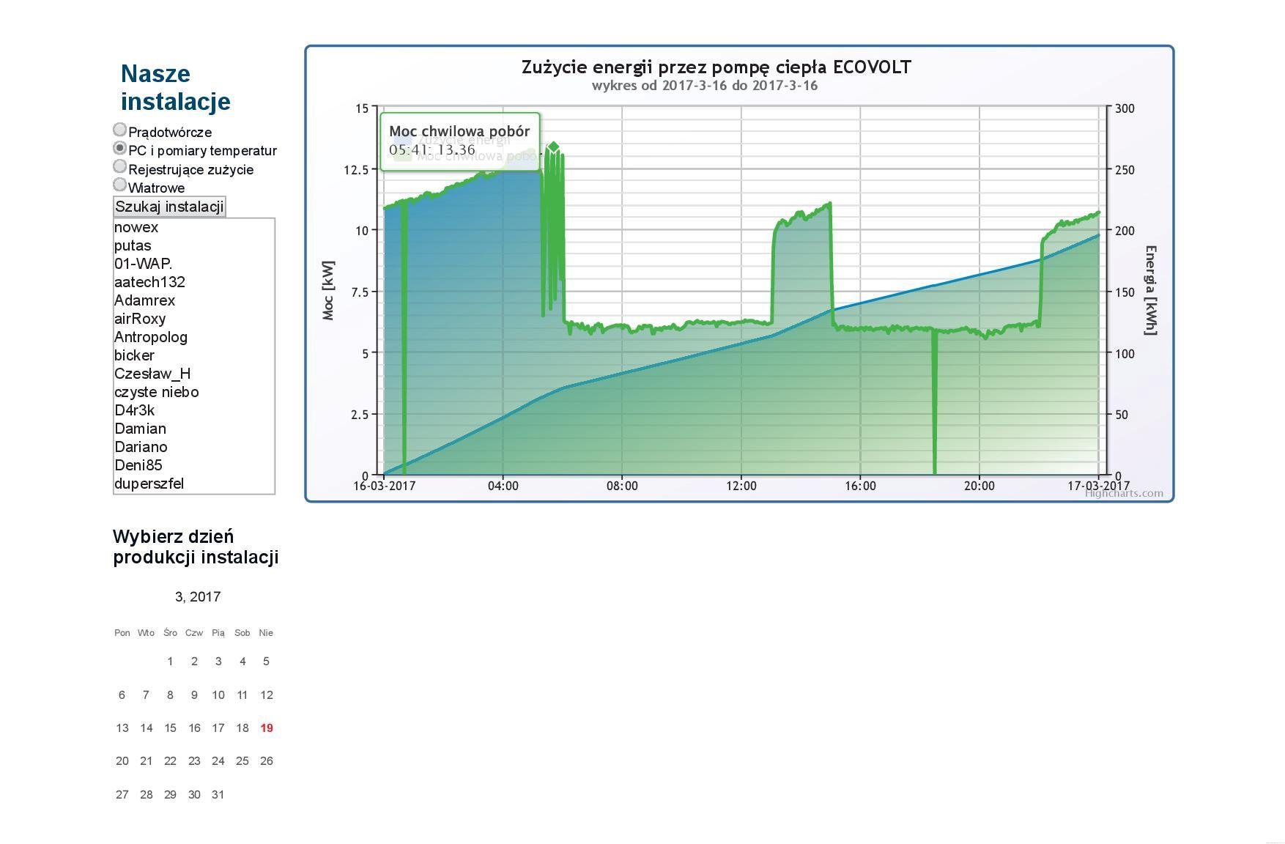Choose March 12 in calendar

[267, 695]
